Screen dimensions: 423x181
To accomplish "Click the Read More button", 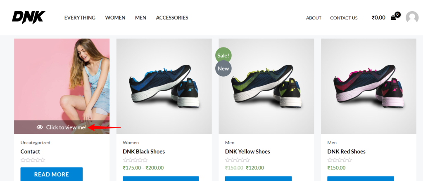I will click(x=52, y=174).
